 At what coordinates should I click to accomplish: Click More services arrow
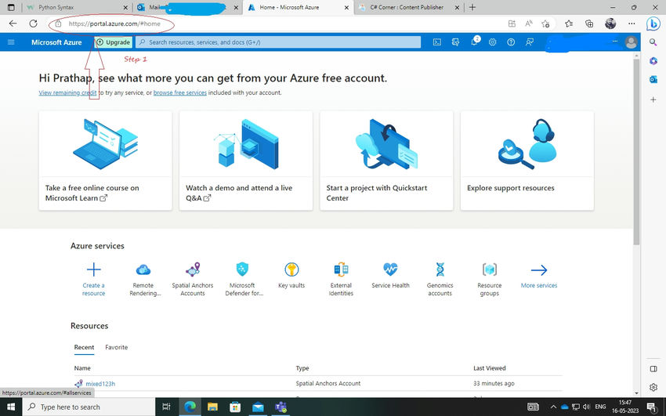pyautogui.click(x=539, y=270)
